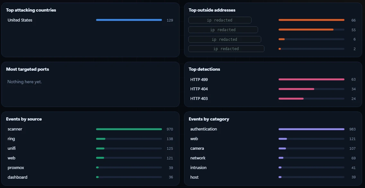Click the dashboard source row

tap(90, 177)
